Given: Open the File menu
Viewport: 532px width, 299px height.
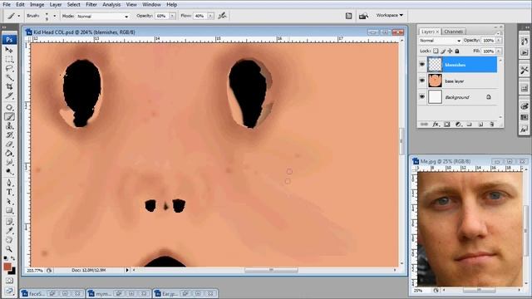Looking at the screenshot, I should (x=7, y=4).
